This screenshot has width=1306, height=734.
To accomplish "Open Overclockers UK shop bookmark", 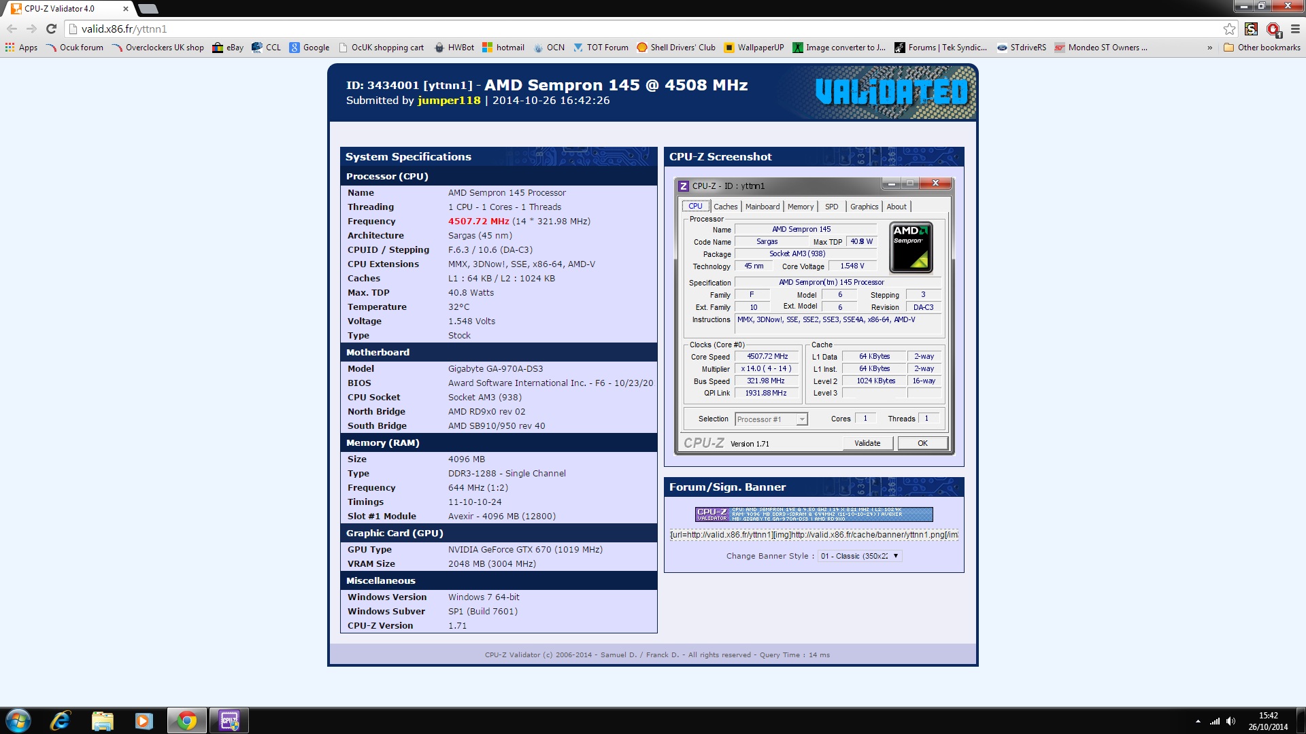I will [x=158, y=48].
